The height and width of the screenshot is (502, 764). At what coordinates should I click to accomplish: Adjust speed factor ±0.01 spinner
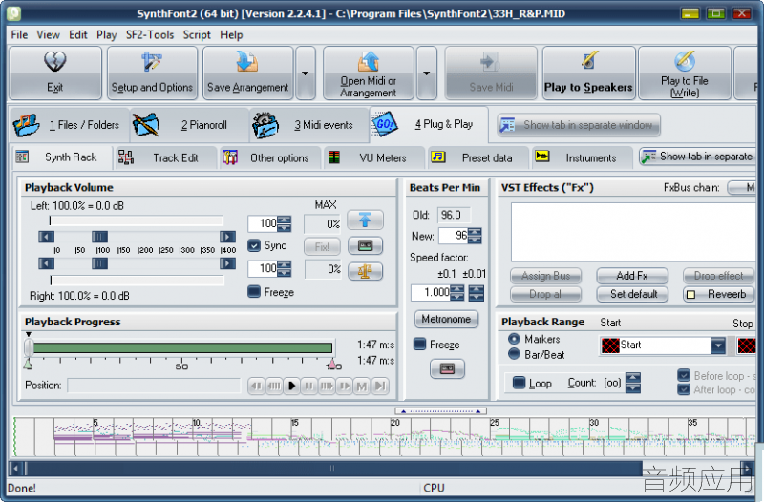[x=476, y=293]
